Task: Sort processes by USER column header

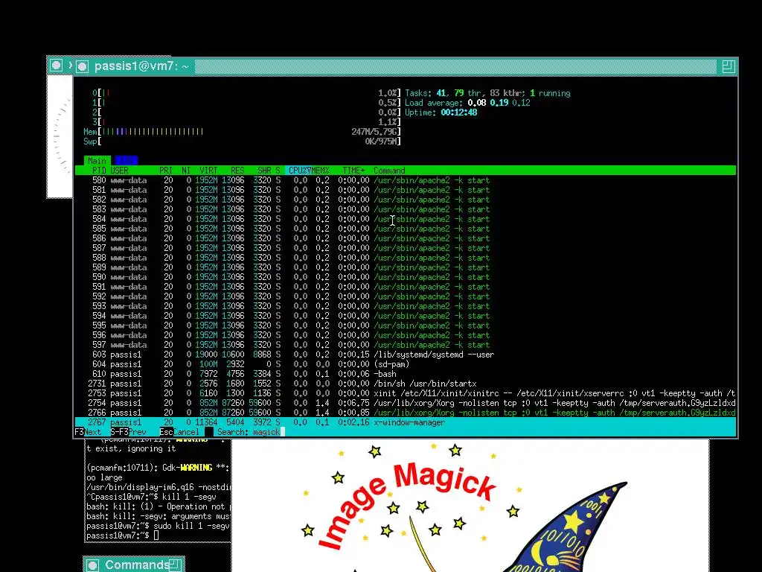Action: pyautogui.click(x=120, y=171)
